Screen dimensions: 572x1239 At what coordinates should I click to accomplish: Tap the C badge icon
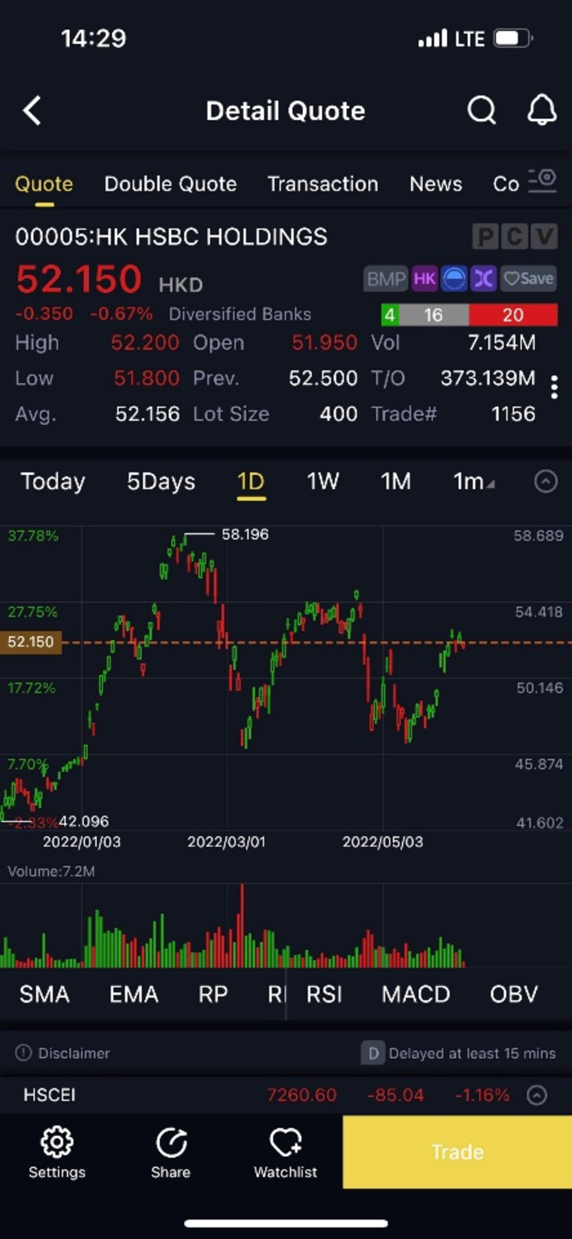514,236
